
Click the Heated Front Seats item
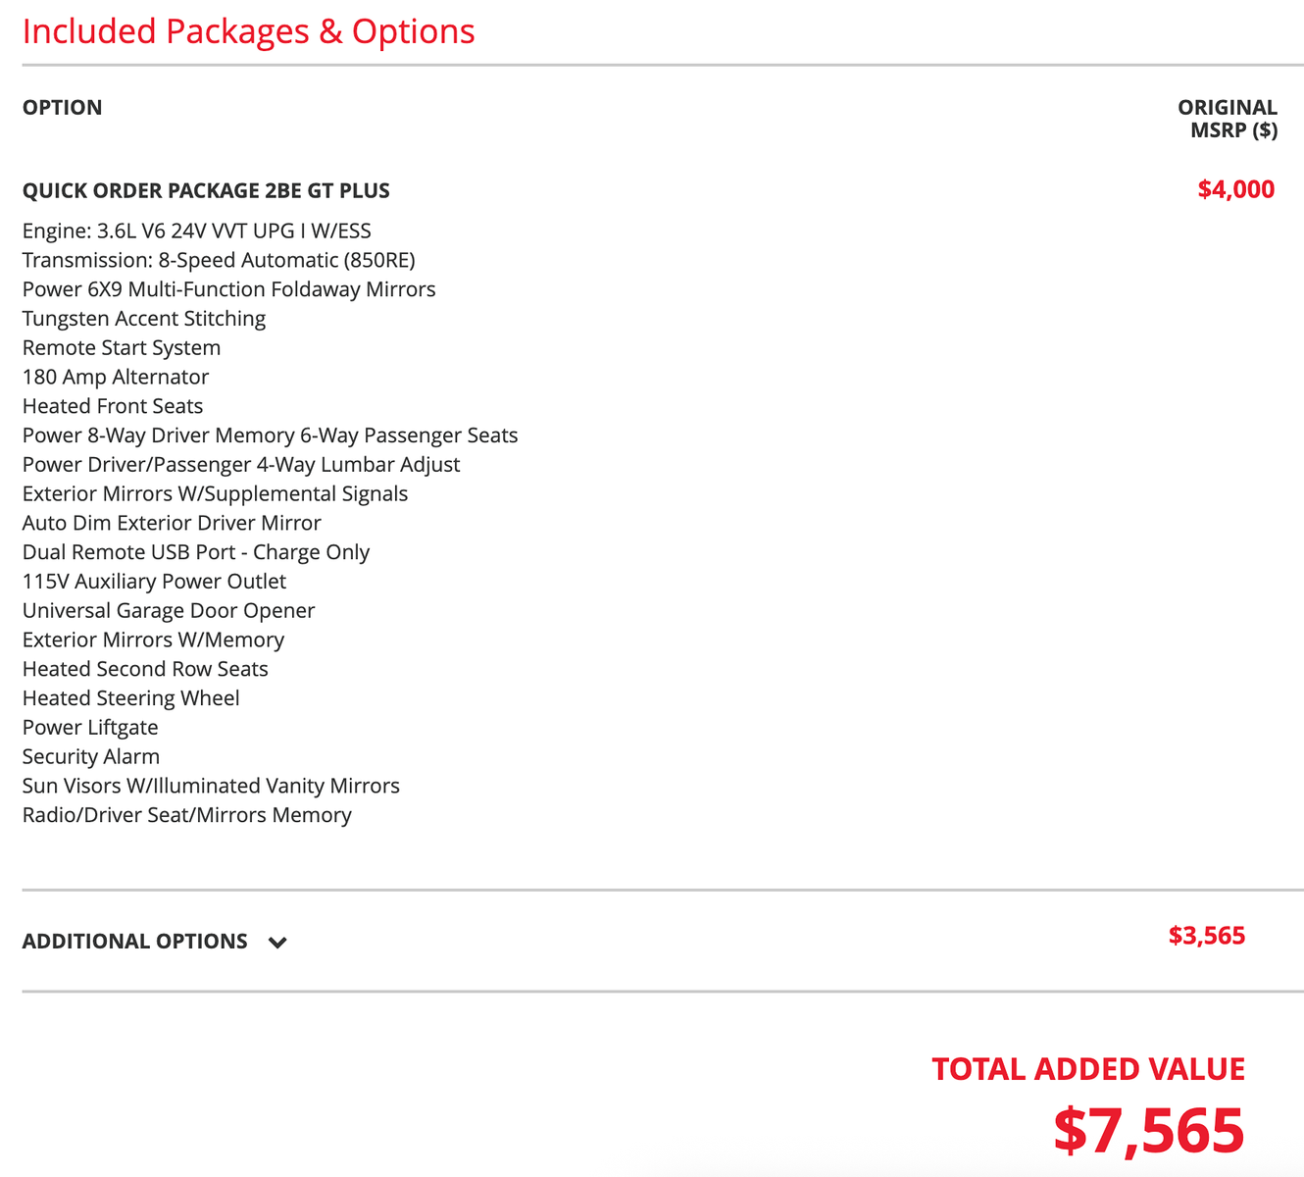[113, 406]
